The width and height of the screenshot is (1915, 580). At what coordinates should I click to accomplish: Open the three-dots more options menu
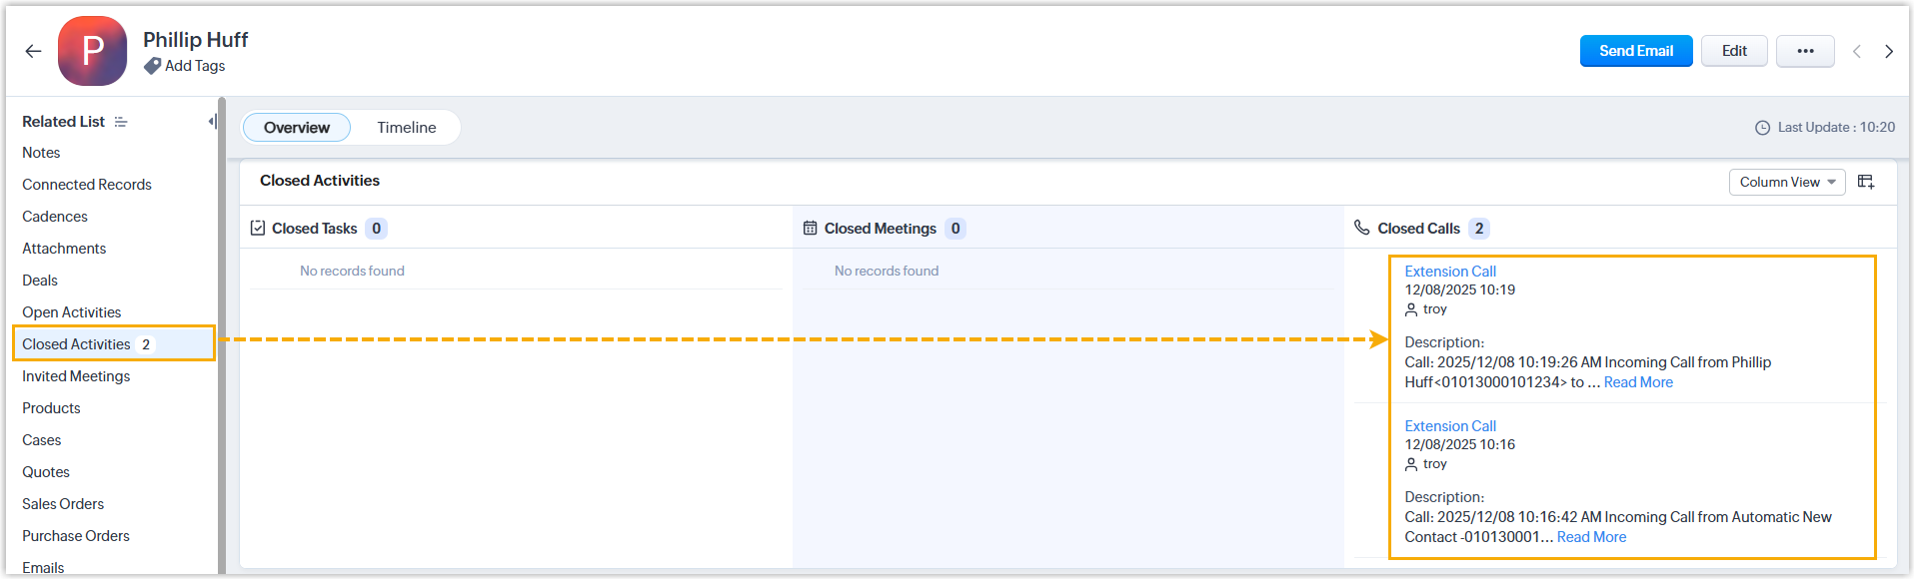[1804, 51]
